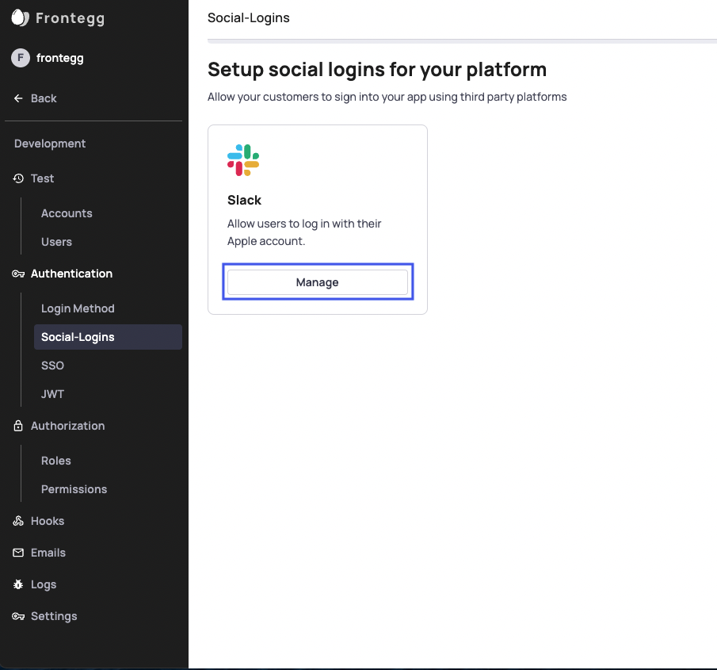The image size is (717, 670).
Task: Click the Back arrow icon
Action: point(18,98)
